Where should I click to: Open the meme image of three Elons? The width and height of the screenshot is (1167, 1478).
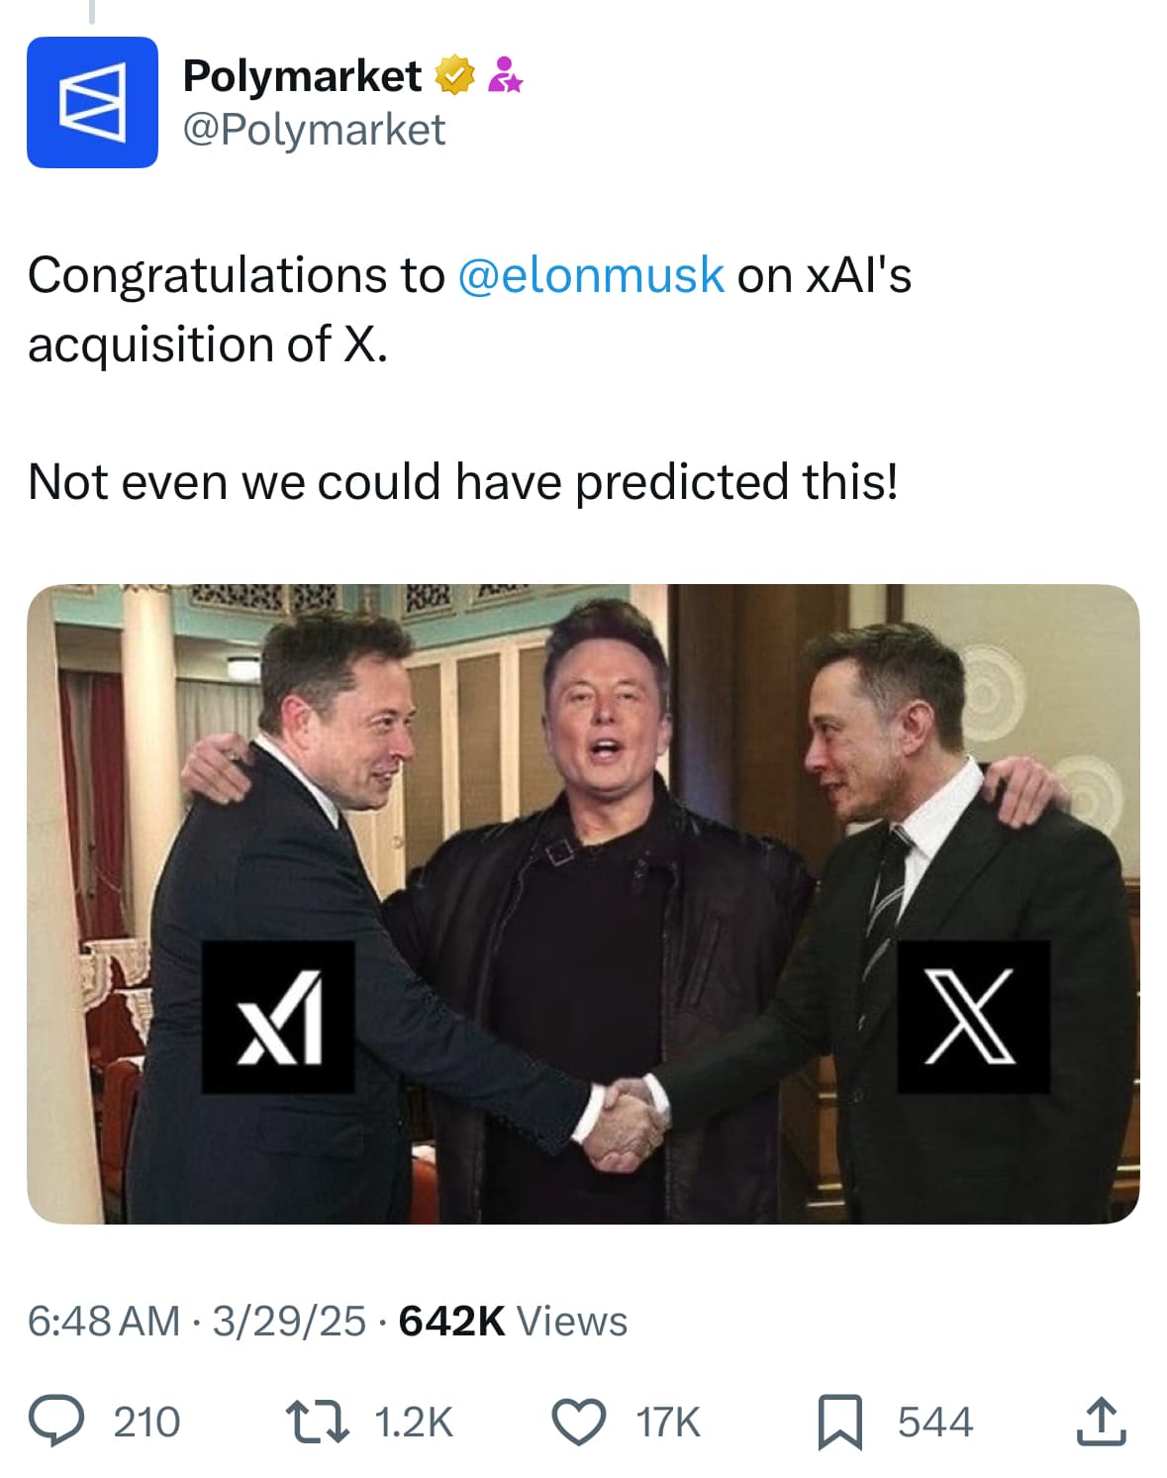[x=583, y=911]
